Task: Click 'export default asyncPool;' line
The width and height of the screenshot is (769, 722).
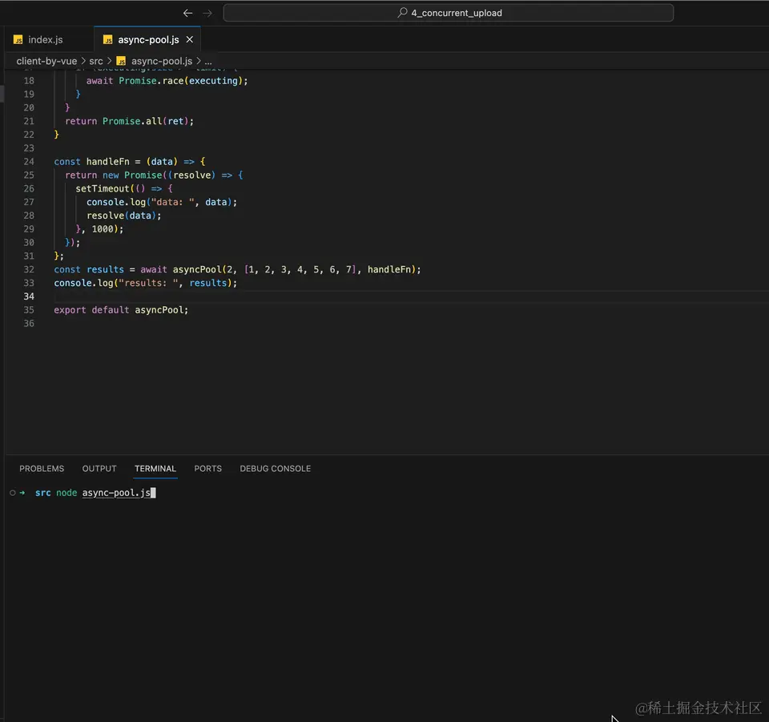Action: [x=121, y=310]
